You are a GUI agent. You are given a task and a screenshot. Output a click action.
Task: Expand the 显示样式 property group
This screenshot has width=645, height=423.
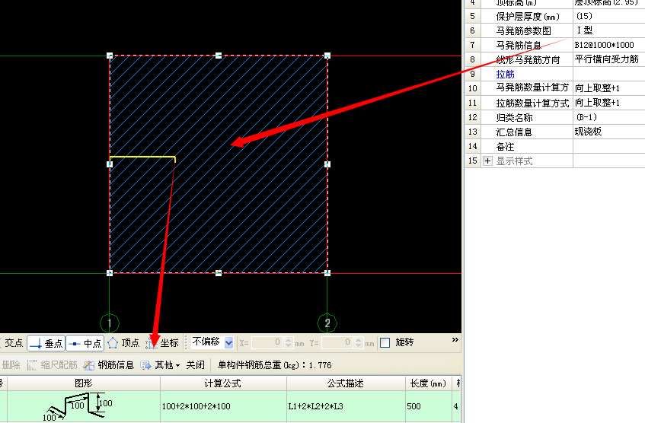pyautogui.click(x=487, y=161)
